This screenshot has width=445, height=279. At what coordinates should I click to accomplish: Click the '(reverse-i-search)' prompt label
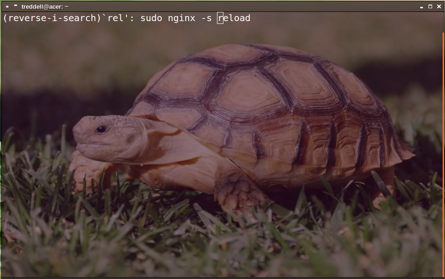[51, 18]
